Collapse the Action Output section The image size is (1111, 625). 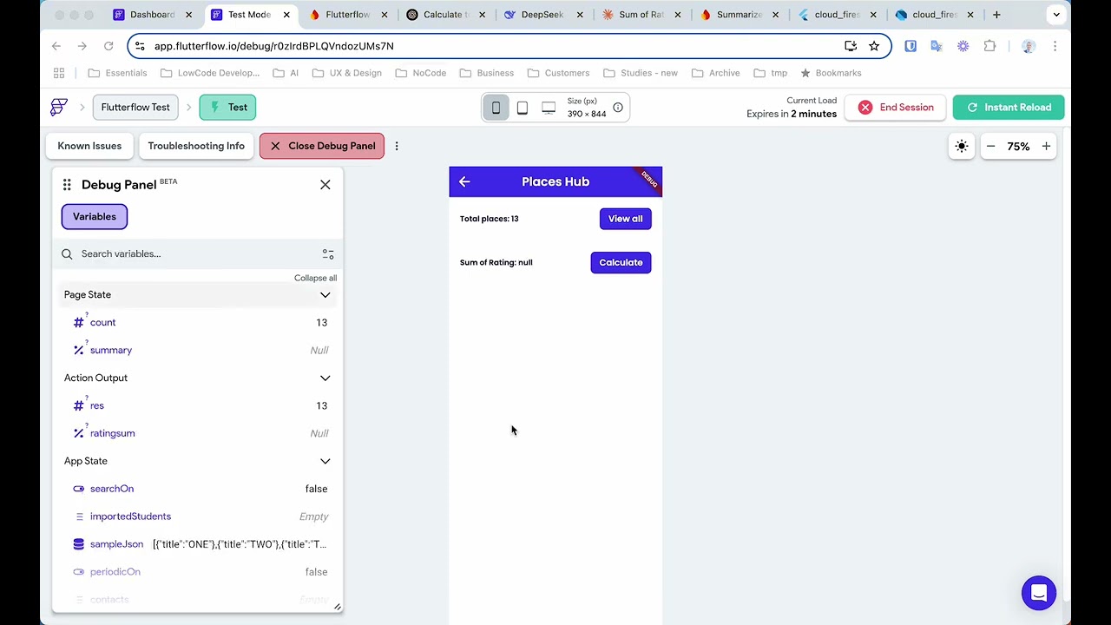point(325,378)
